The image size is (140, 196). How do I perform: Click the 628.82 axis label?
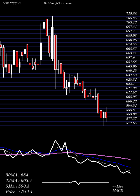pyautogui.click(x=131, y=80)
